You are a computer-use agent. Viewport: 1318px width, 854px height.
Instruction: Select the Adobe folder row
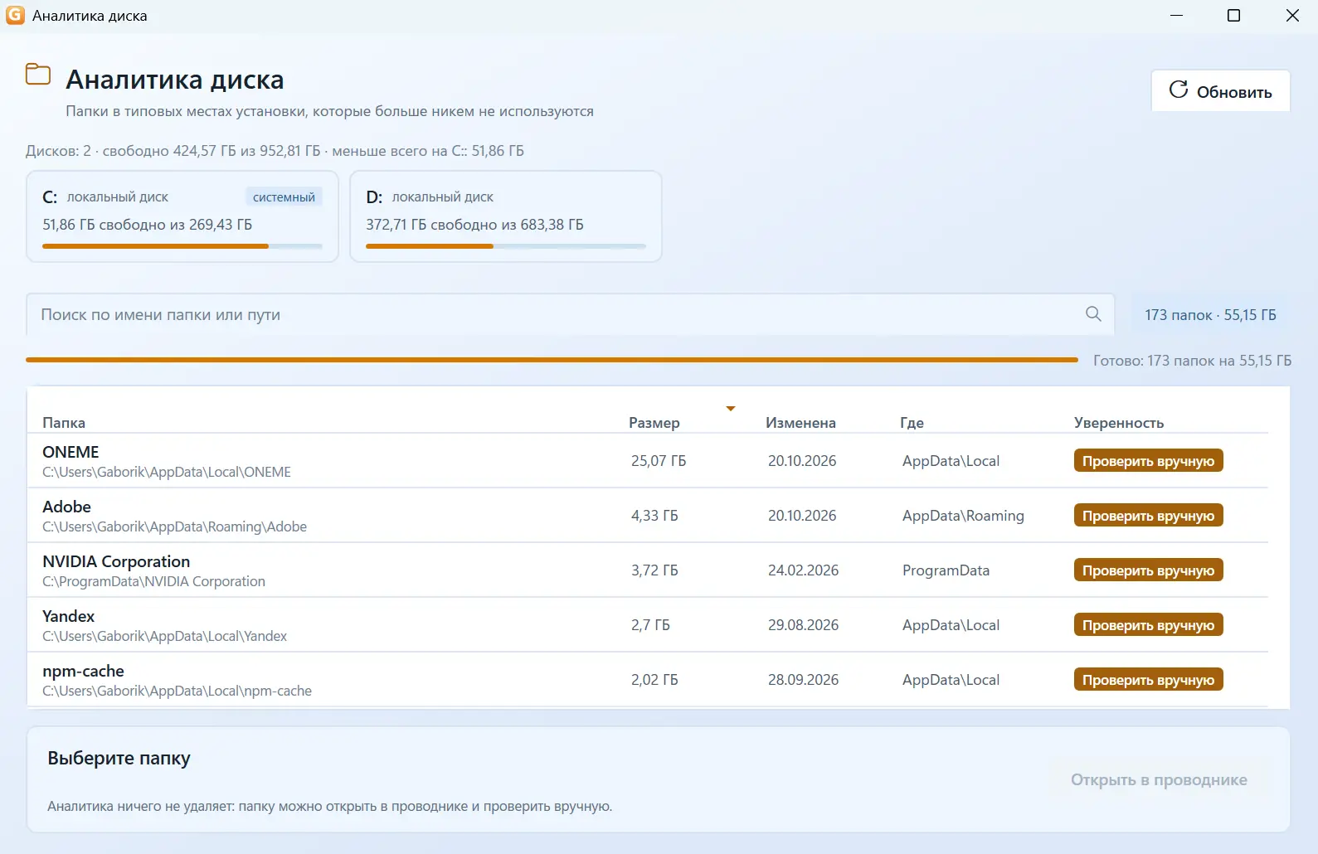(648, 516)
